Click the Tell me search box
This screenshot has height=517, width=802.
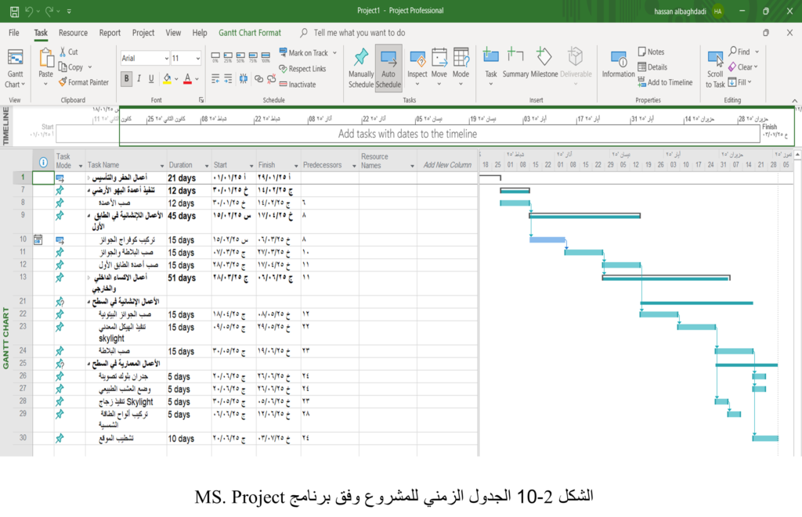pos(359,33)
